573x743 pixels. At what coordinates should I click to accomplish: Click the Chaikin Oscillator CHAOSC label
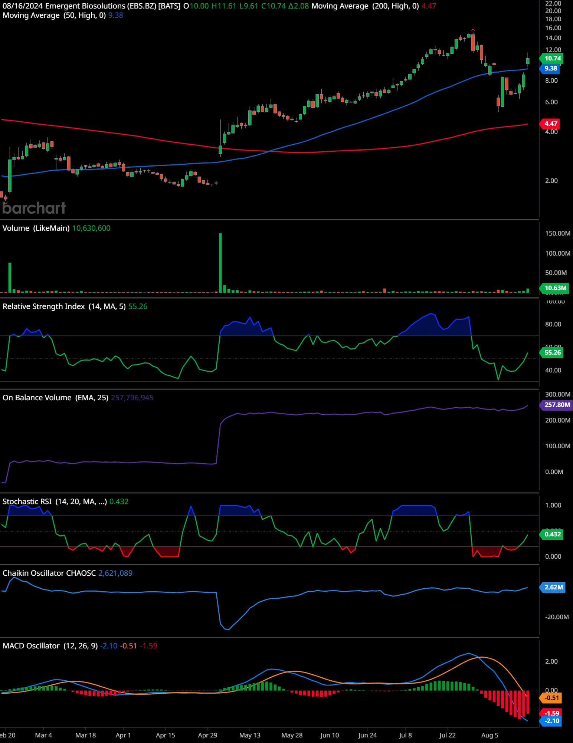pyautogui.click(x=49, y=573)
